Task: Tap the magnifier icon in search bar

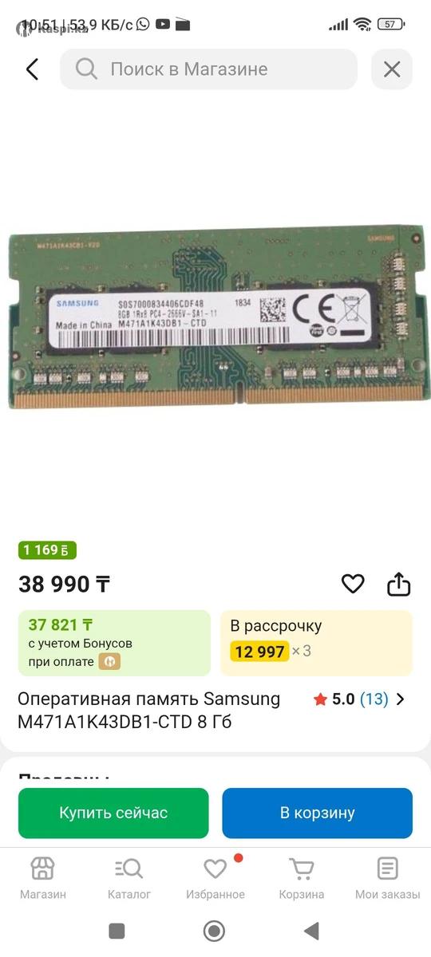Action: tap(86, 69)
